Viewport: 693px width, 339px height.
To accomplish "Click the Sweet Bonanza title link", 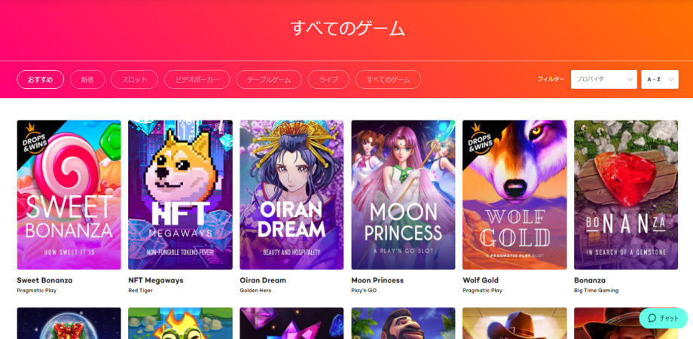I will 44,280.
